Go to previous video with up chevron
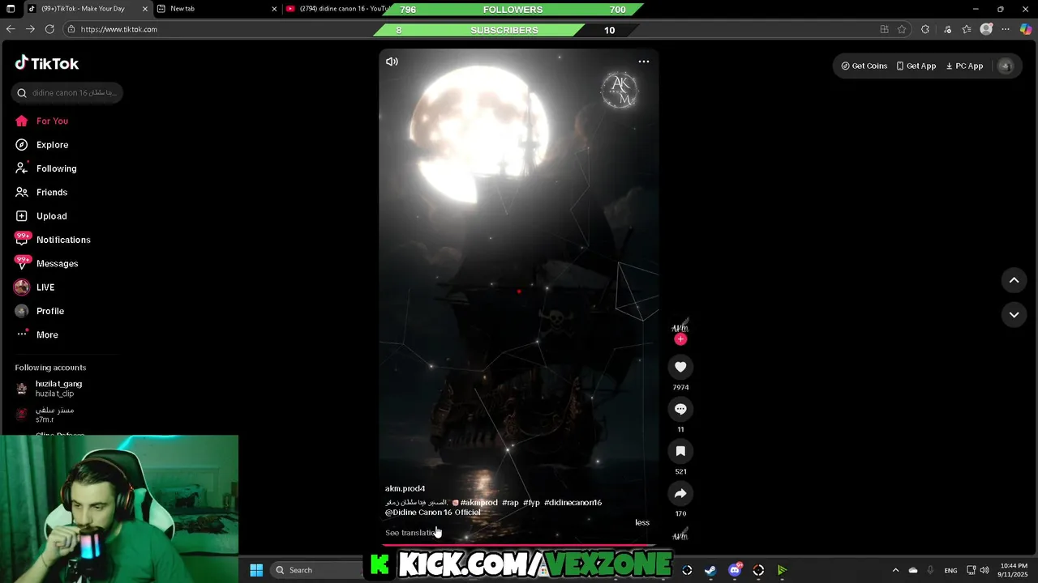This screenshot has height=583, width=1038. (x=1014, y=280)
